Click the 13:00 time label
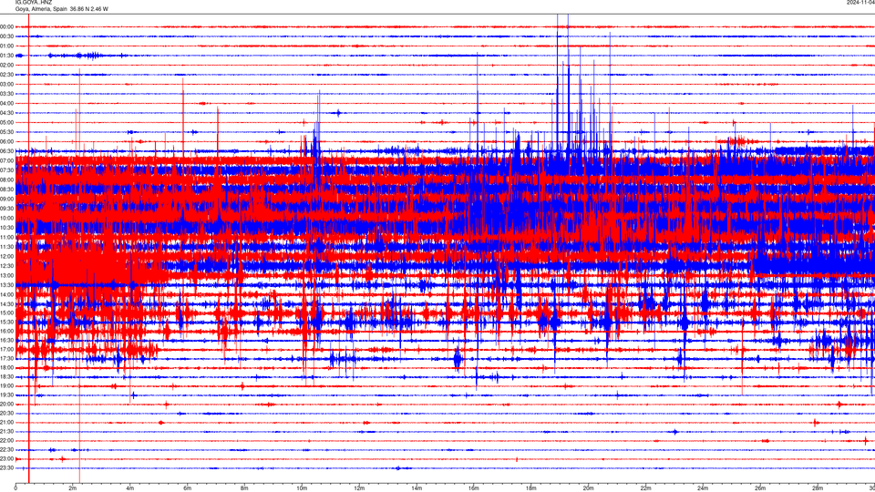Screen dimensions: 875x492 click(x=6, y=275)
